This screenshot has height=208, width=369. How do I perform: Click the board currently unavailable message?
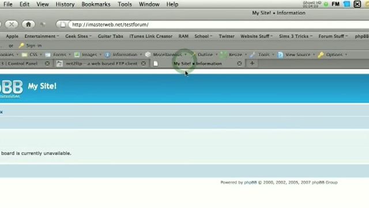tap(36, 153)
